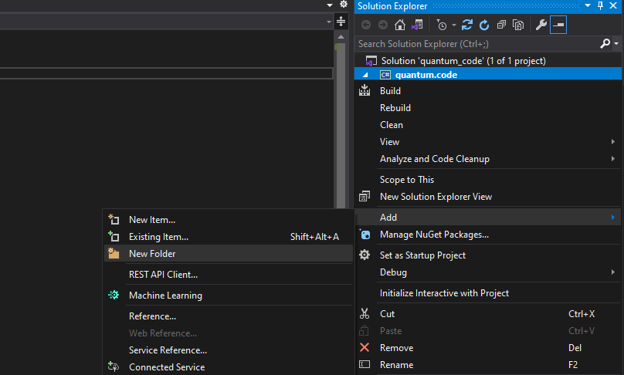The image size is (624, 375).
Task: Click the editor split-window handle
Action: [341, 22]
